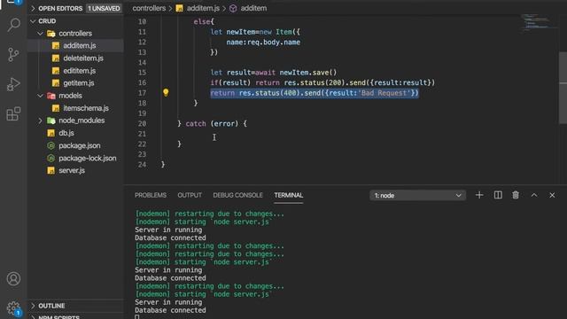Click 'newItem.save()' on line 15
This screenshot has height=319, width=567.
307,73
